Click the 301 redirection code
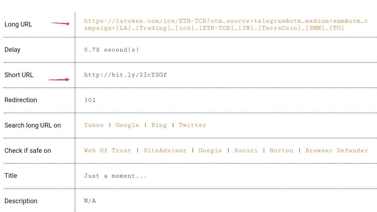 (90, 100)
